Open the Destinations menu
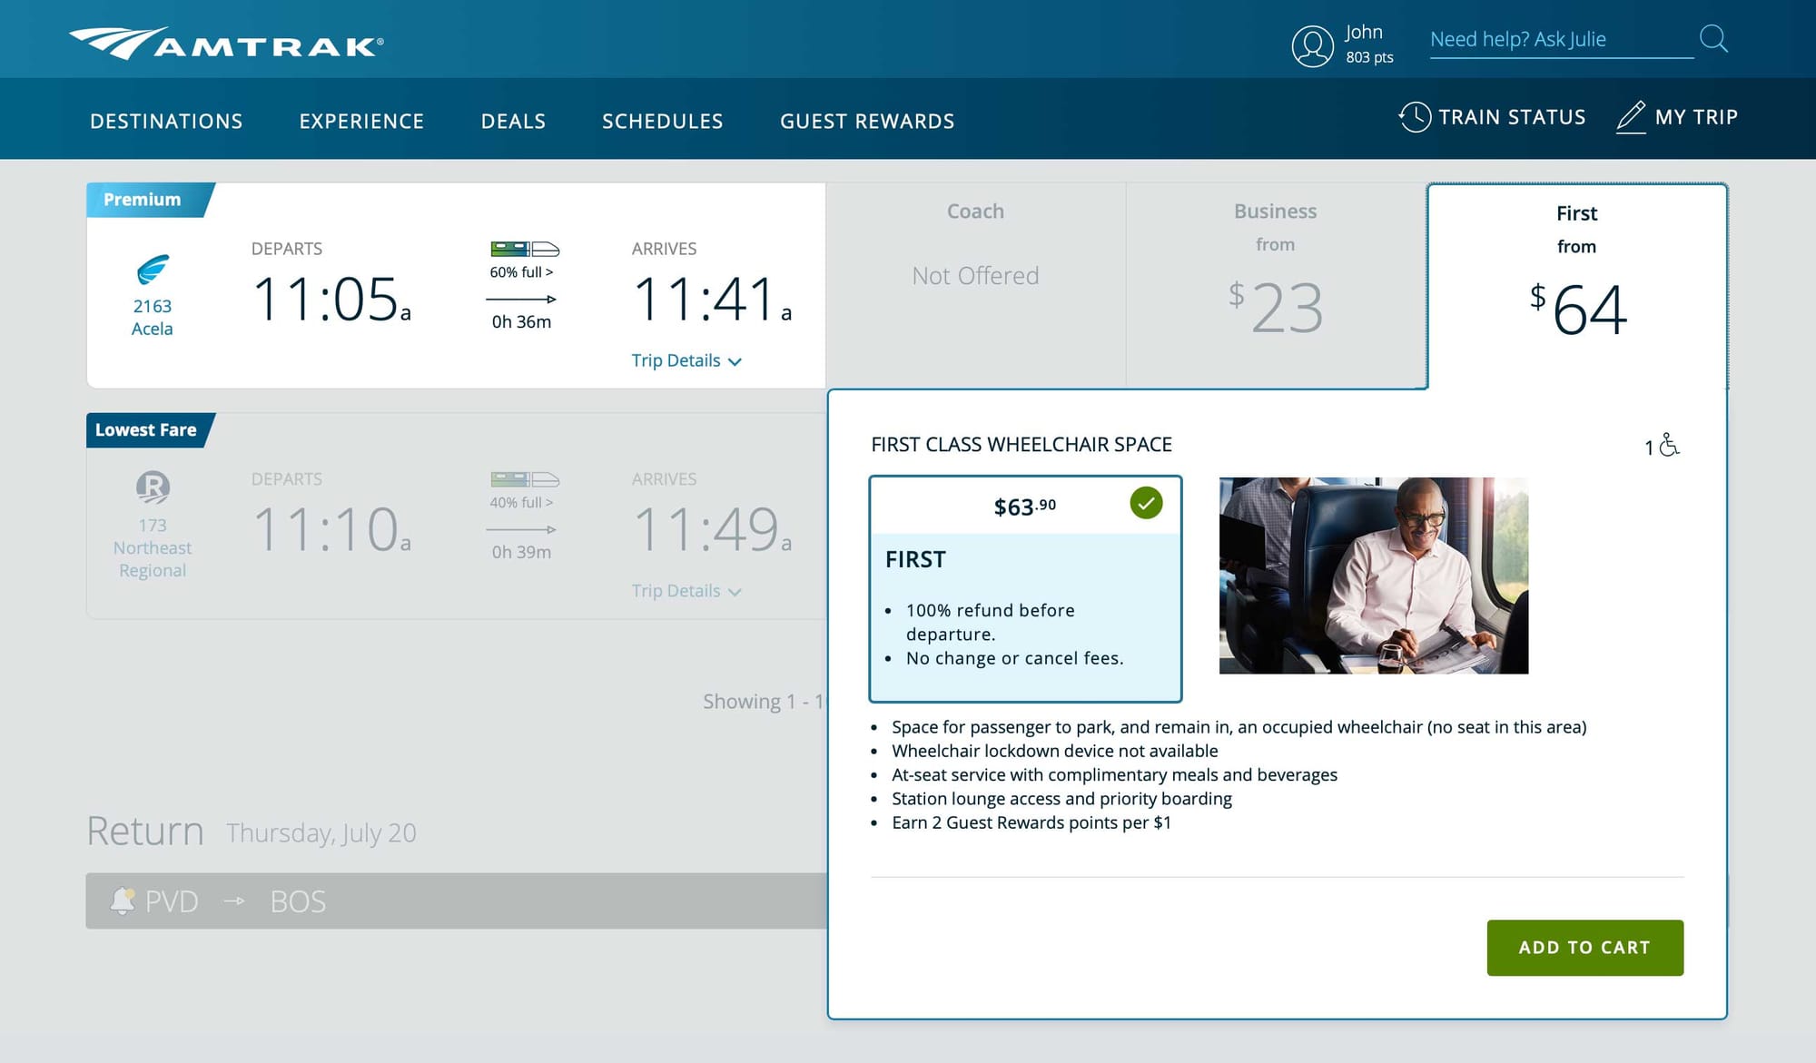1816x1063 pixels. (x=166, y=121)
